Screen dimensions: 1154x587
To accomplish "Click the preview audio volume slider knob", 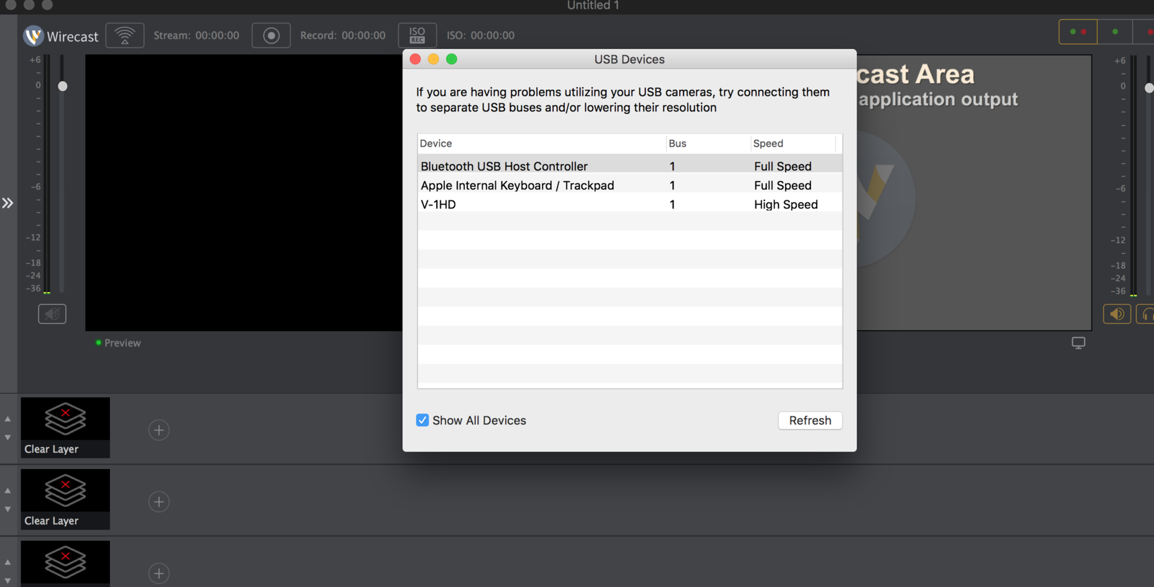I will (x=62, y=86).
